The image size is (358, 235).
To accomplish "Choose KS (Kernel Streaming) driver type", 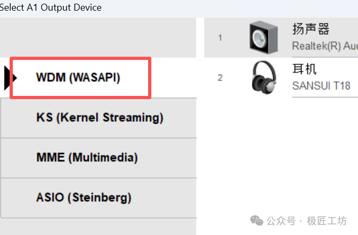I will [x=100, y=117].
